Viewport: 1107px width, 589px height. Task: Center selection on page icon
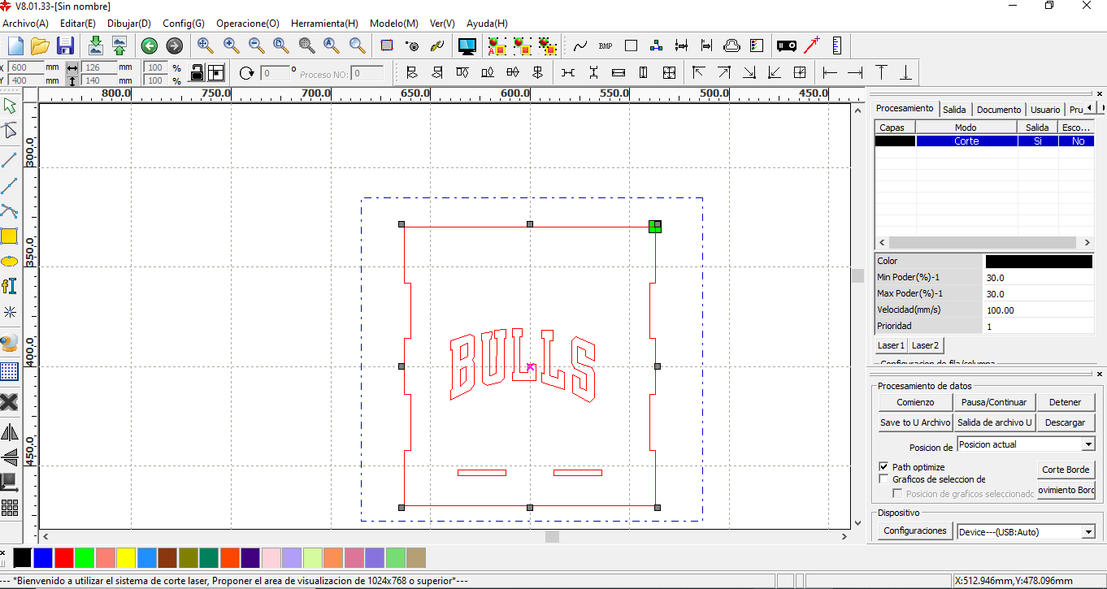click(x=800, y=73)
